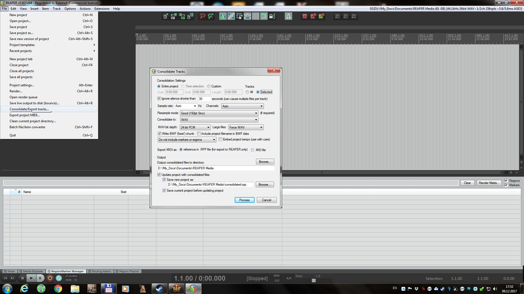Select the All tracks radio button
524x294 pixels.
point(247,92)
